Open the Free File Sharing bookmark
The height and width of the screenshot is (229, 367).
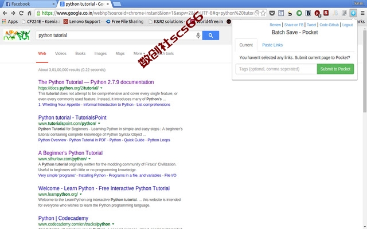(x=124, y=22)
